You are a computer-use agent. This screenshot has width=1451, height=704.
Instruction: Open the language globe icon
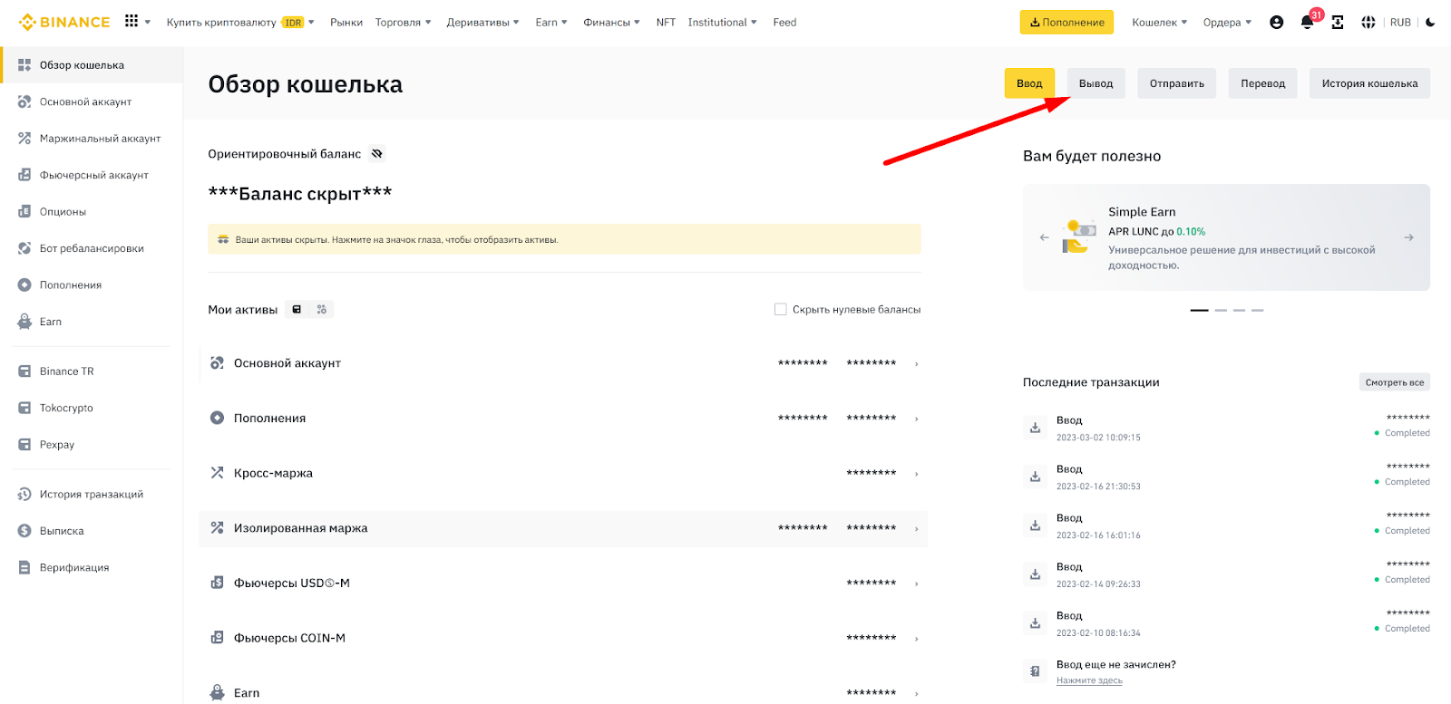point(1368,22)
